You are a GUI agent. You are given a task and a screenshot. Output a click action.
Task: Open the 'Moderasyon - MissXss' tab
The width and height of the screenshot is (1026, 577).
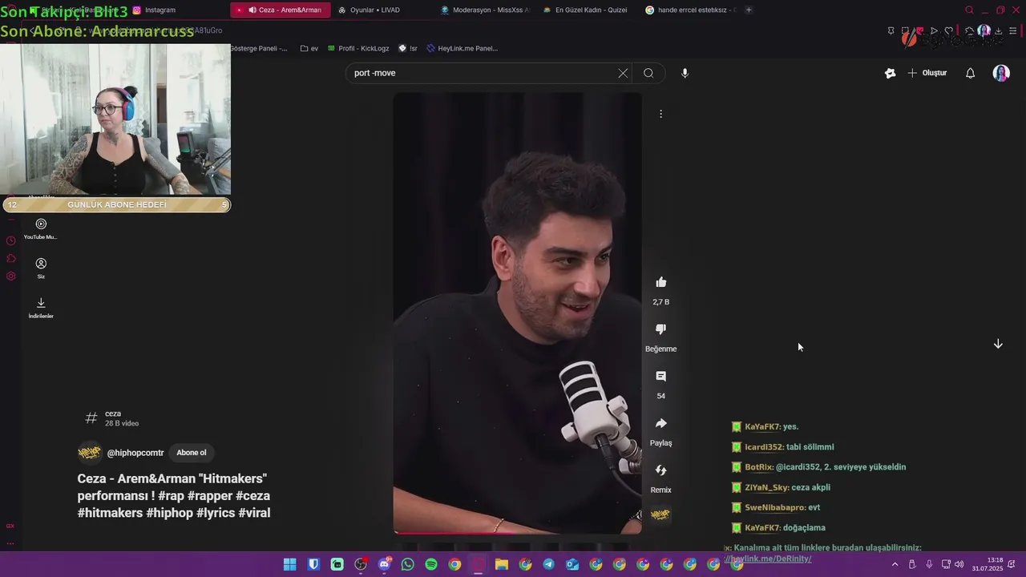[x=485, y=10]
